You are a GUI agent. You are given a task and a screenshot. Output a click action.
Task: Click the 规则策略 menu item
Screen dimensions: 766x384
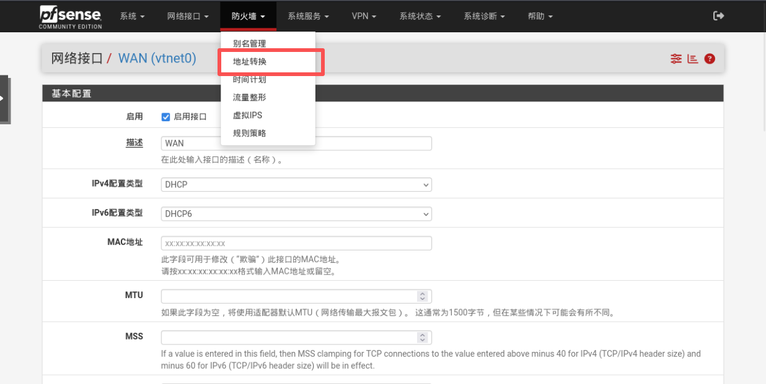[x=249, y=134]
